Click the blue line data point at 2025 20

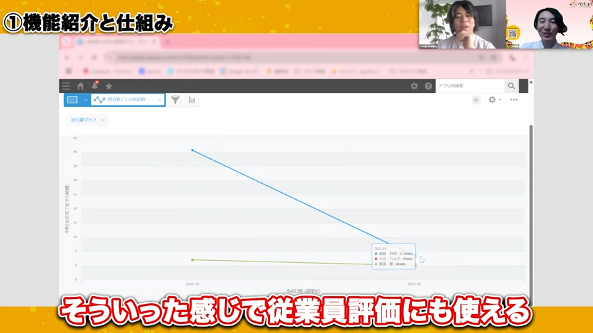(192, 151)
